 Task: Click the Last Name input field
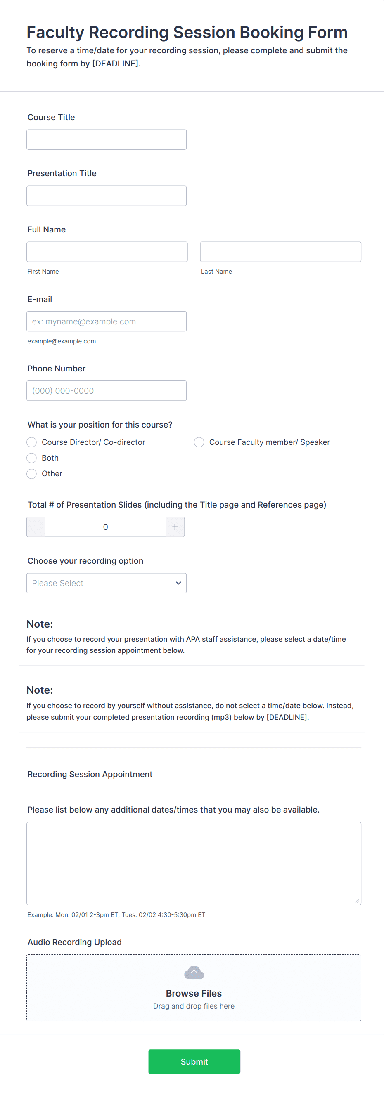point(280,251)
